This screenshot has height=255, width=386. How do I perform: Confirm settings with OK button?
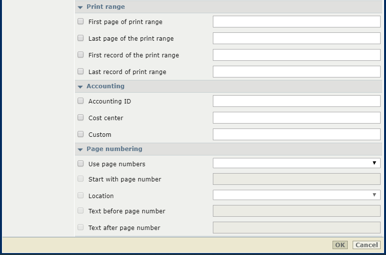[x=340, y=245]
